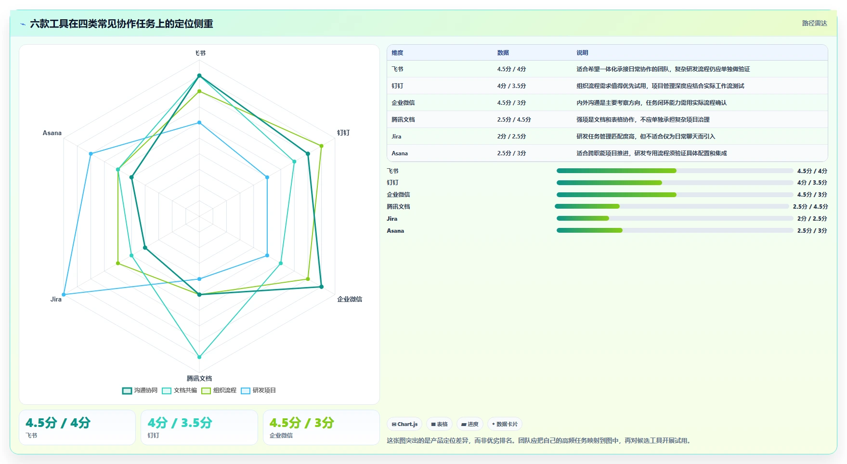
Task: Click the 沟通协同 data point on 企业微信 axis
Action: [321, 287]
